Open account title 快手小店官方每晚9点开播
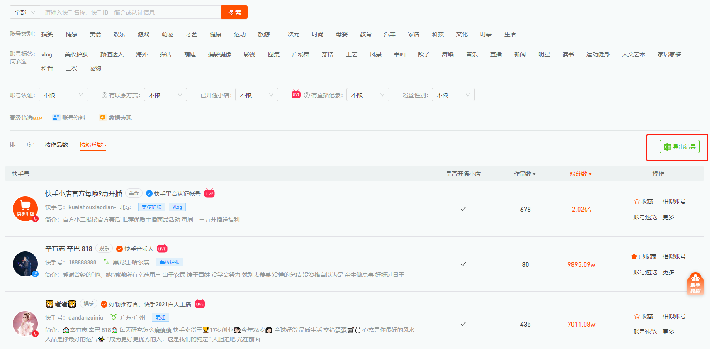710x349 pixels. pos(83,193)
